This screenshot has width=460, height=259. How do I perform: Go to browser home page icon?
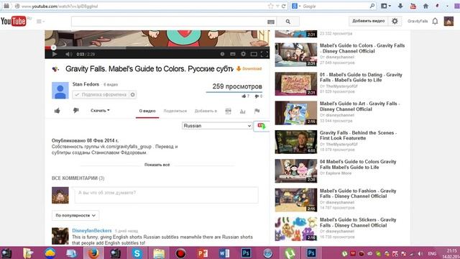pos(425,6)
